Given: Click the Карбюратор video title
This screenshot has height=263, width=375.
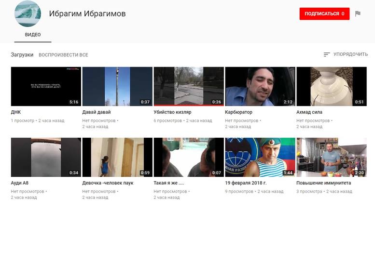Looking at the screenshot, I should (239, 112).
